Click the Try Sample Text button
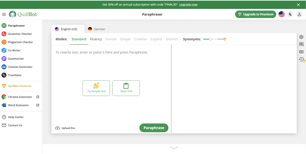 (x=96, y=88)
